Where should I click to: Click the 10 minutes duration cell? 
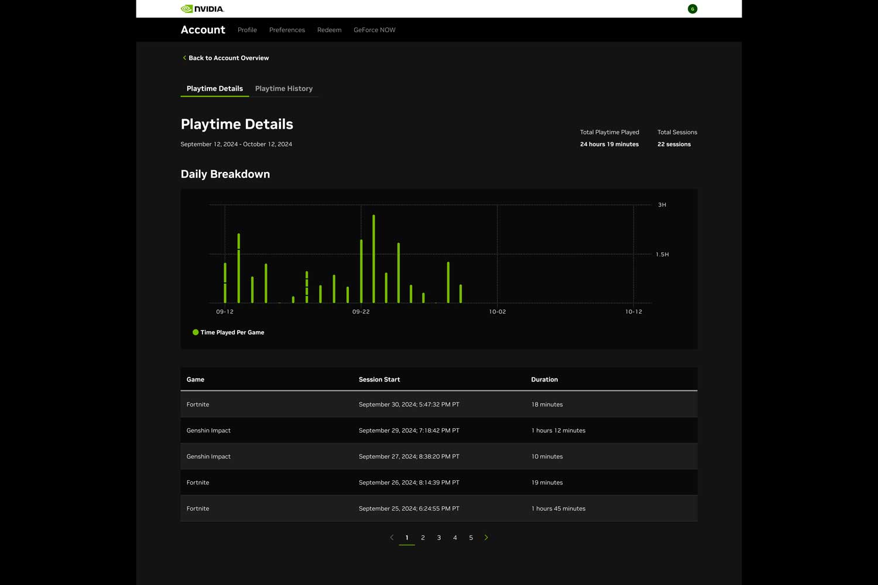[547, 457]
